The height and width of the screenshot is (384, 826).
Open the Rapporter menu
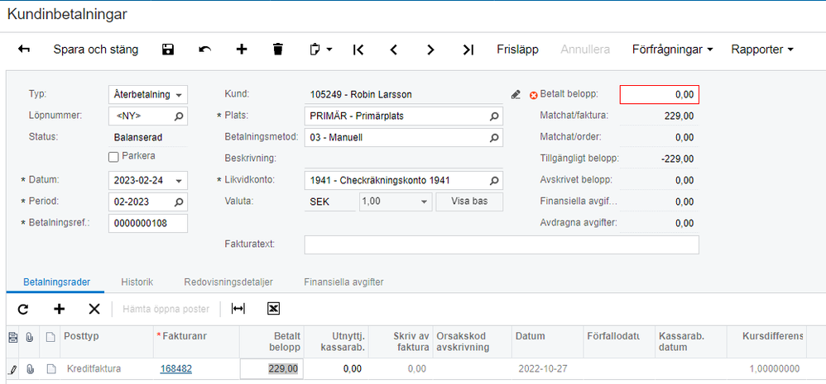tap(762, 50)
